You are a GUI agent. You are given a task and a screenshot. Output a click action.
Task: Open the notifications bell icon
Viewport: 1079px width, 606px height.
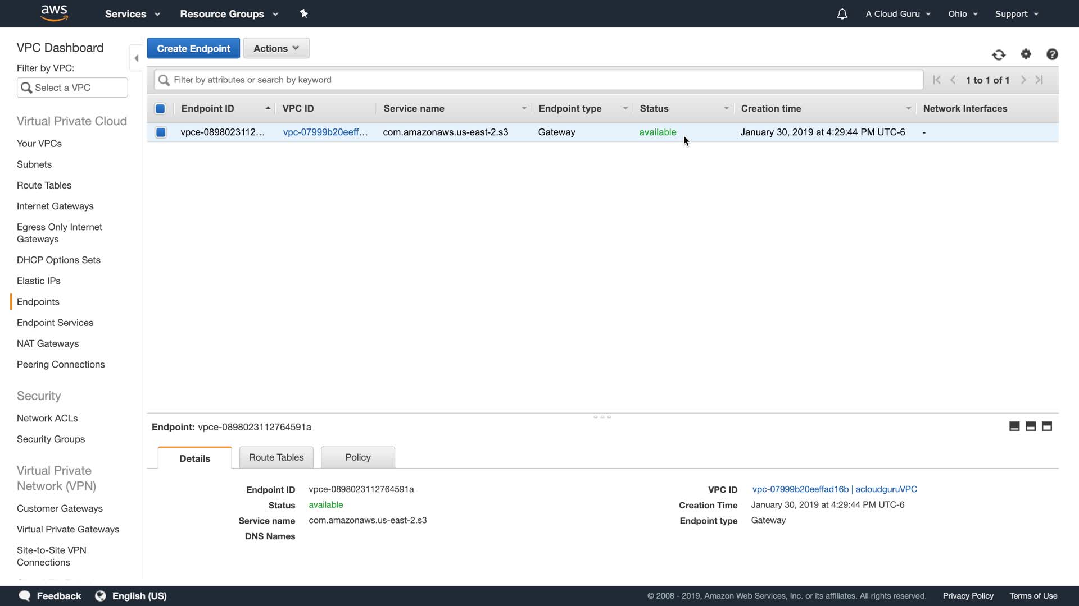click(842, 14)
